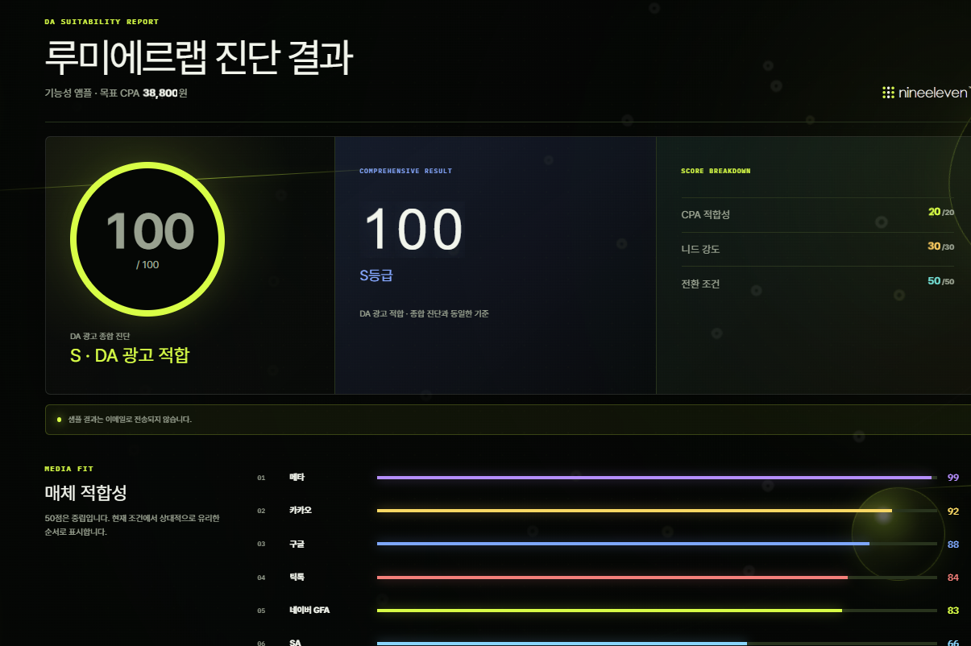Image resolution: width=971 pixels, height=646 pixels.
Task: Click the 20/20 score value
Action: pyautogui.click(x=941, y=213)
